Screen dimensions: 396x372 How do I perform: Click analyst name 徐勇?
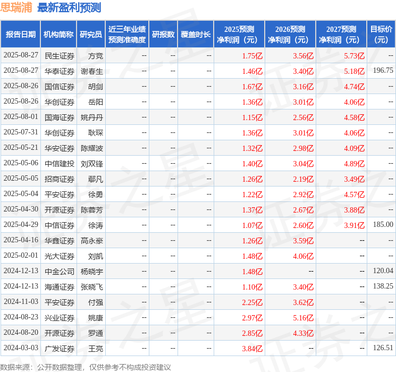[x=96, y=195]
